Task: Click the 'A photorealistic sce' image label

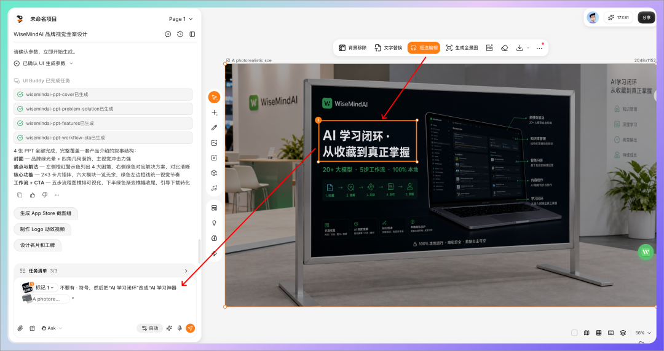Action: [x=251, y=60]
